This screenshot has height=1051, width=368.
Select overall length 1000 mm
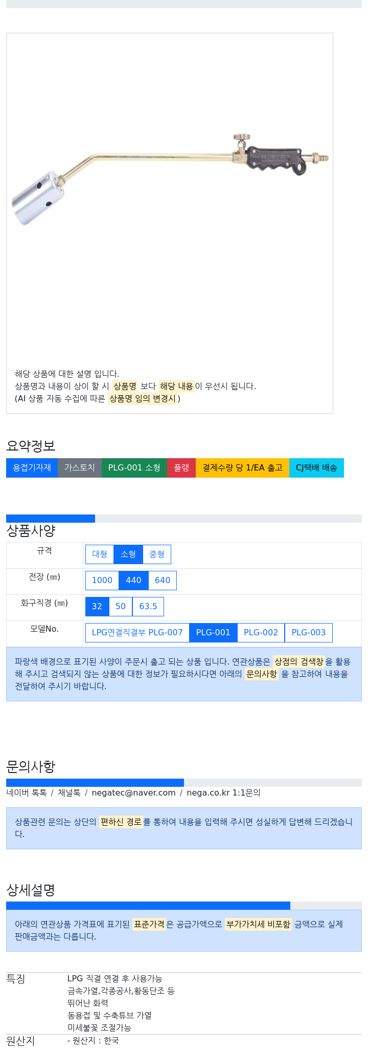102,581
